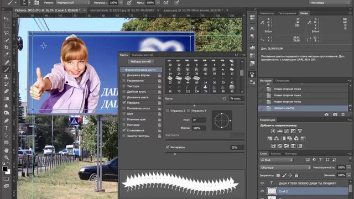Lock transparent pixels in Layers panel
Viewport: 354px width, 199px height.
[278, 175]
